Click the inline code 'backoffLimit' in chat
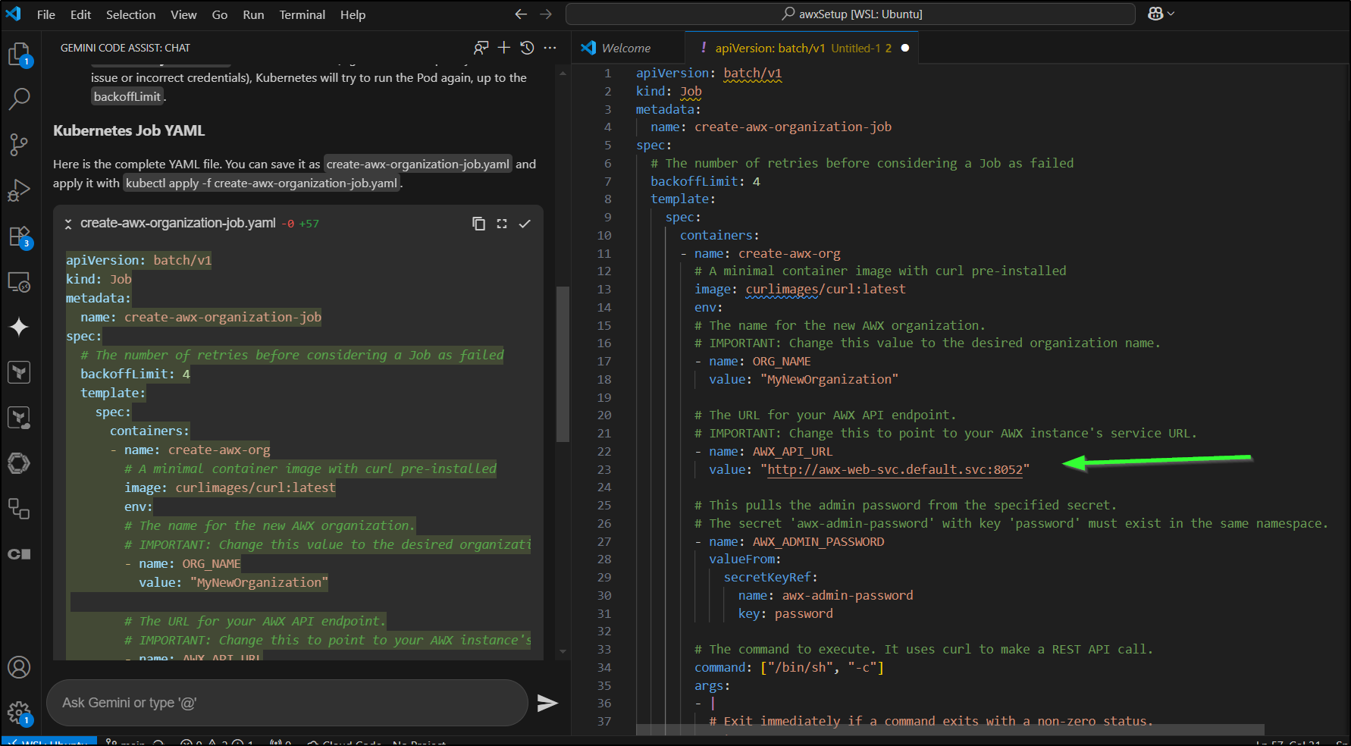1351x746 pixels. tap(127, 96)
